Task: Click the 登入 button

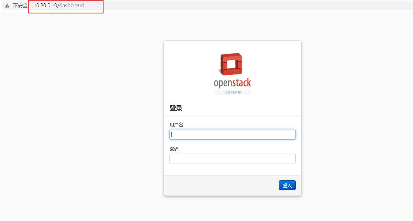Action: [287, 185]
